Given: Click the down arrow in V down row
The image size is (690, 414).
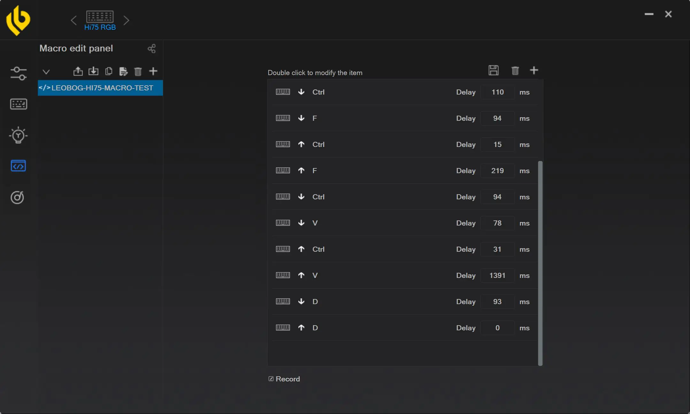Looking at the screenshot, I should point(301,223).
